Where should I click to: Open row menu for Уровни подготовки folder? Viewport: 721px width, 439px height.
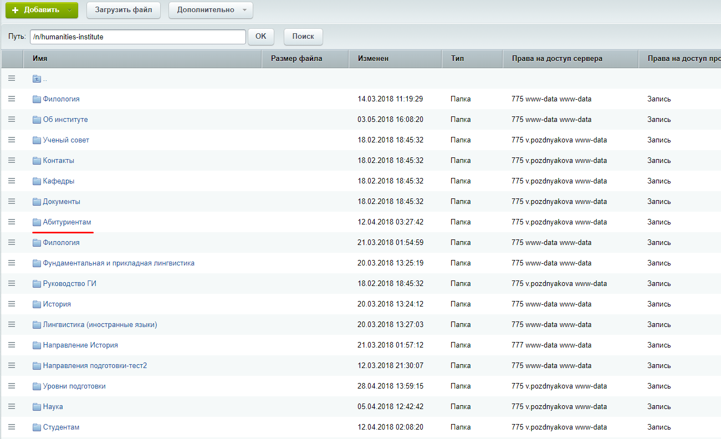12,386
